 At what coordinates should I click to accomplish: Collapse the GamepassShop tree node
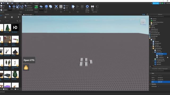(x=151, y=49)
